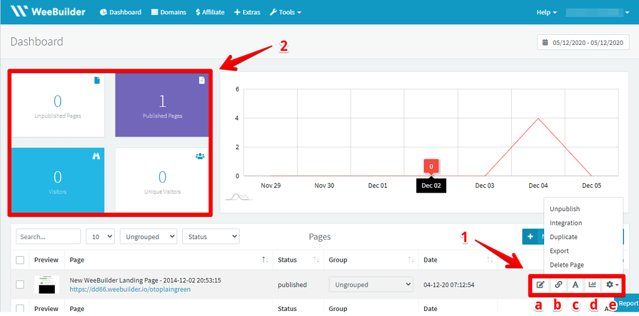Open the dd66.weebuilder.io/otoplaingreen link

click(130, 290)
